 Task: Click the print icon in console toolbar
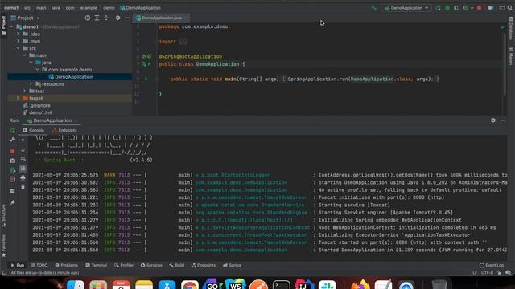click(23, 178)
